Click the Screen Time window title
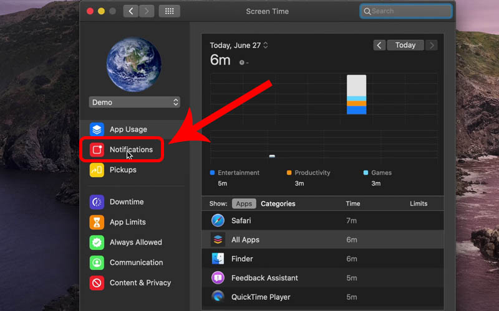 pos(268,11)
